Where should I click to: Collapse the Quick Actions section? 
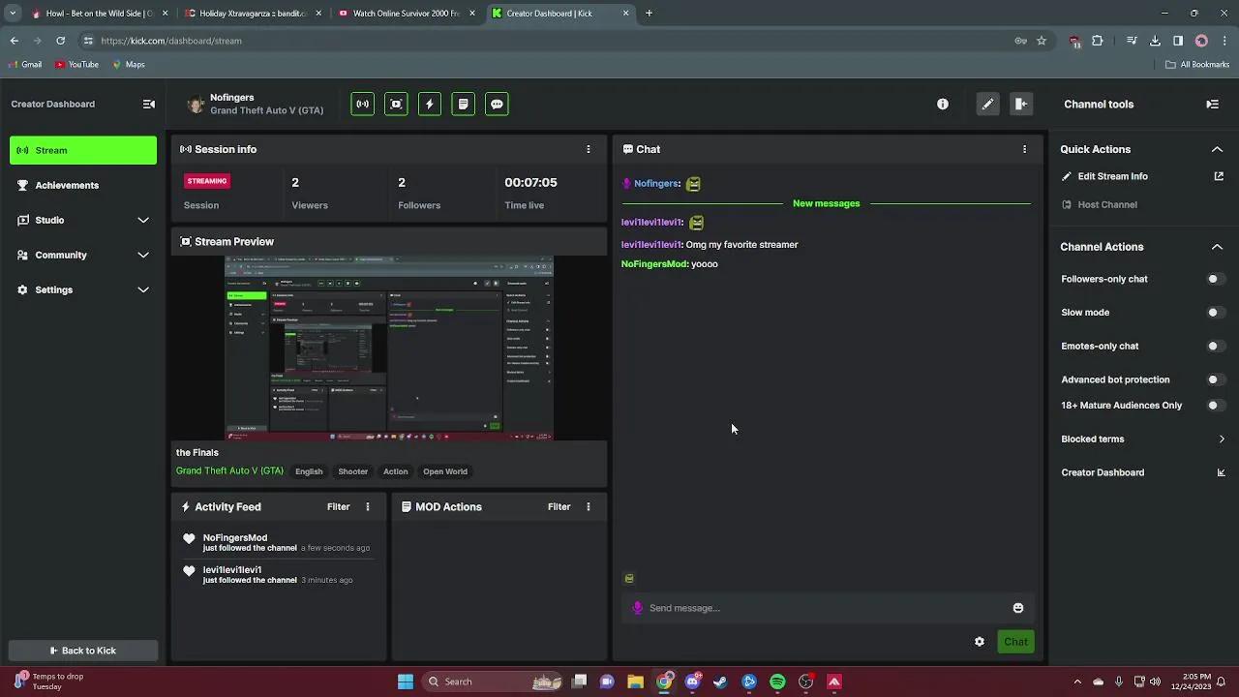pos(1217,149)
